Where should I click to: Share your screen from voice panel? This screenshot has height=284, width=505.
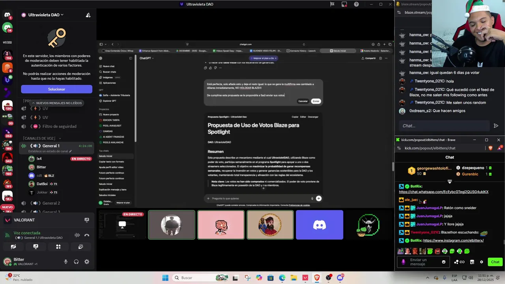36,247
